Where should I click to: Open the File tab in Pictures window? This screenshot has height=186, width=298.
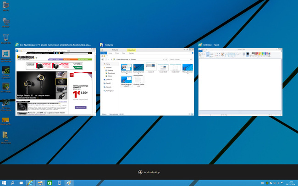(x=104, y=53)
